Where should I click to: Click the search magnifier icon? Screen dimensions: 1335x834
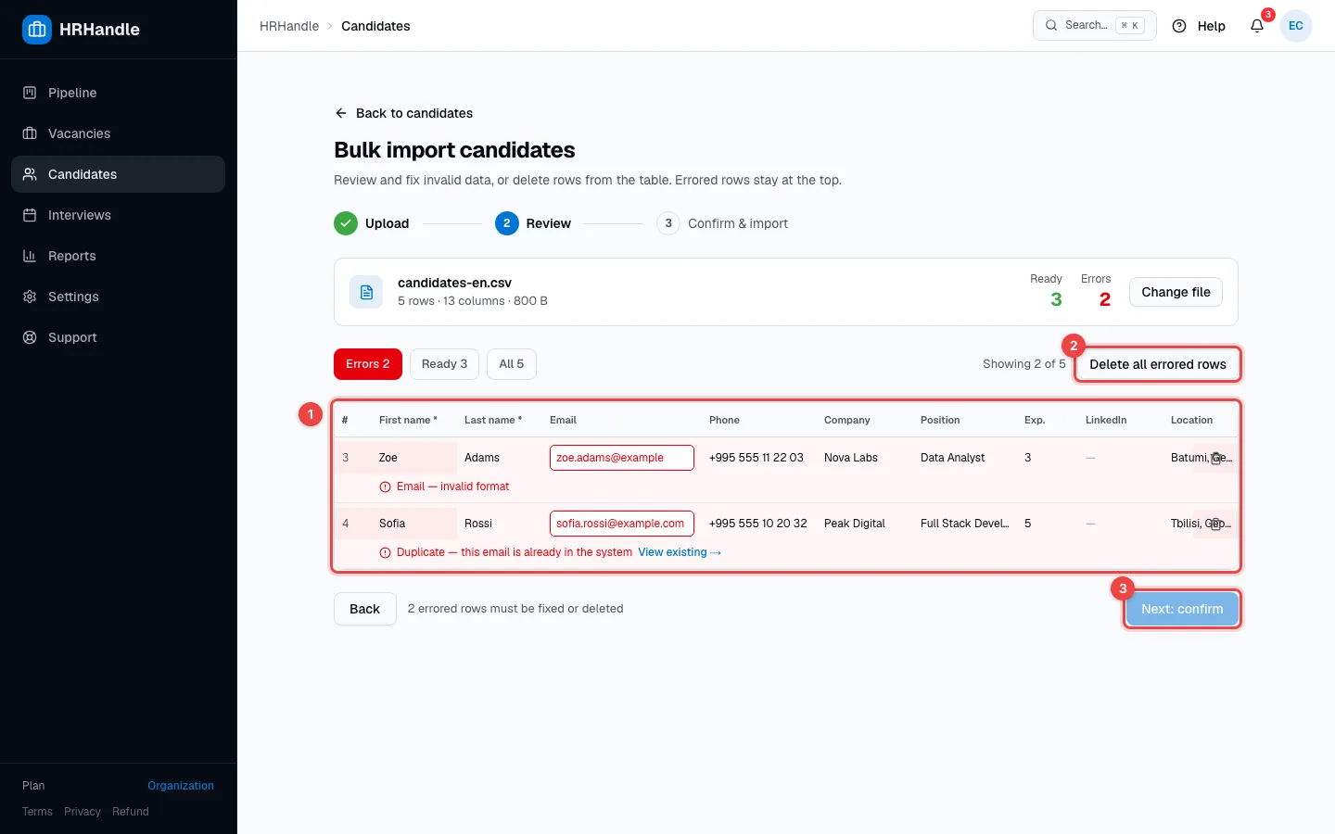[x=1051, y=26]
